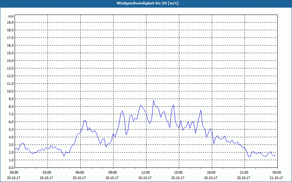The image size is (292, 182).
Task: Click the date '20.10.17' under 06:00
Action: coord(79,178)
